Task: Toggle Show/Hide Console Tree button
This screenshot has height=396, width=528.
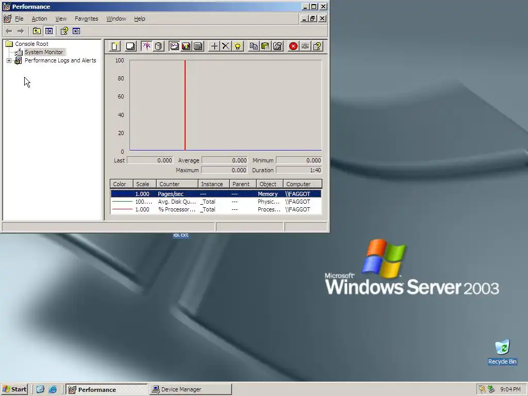Action: (x=49, y=31)
